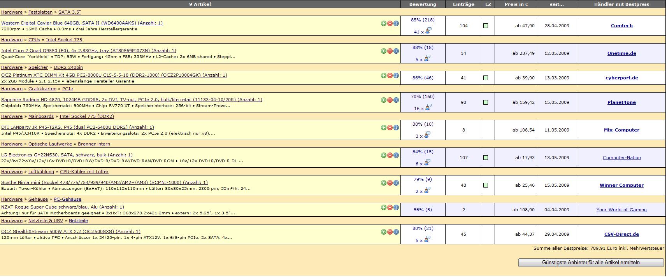Viewport: 667px width, 277px height.
Task: Open Western Digital Caviar Blue 640GB product link
Action: [x=82, y=23]
